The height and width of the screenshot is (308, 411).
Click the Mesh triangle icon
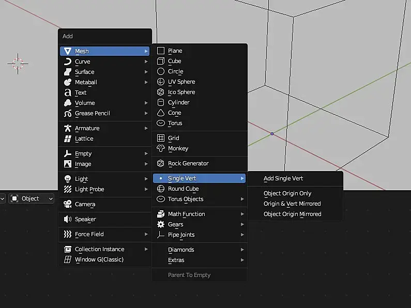(68, 51)
